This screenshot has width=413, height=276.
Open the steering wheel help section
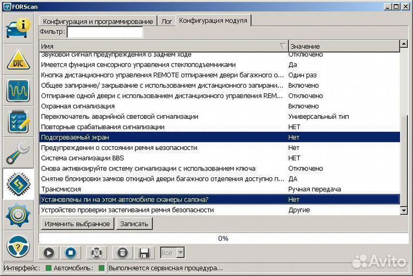click(18, 248)
